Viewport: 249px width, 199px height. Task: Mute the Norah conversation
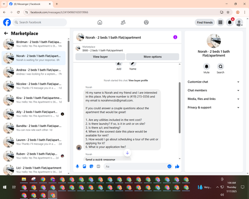[x=207, y=67]
